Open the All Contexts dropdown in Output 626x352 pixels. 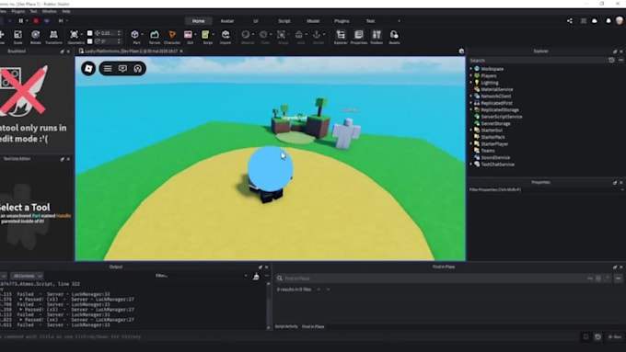27,276
